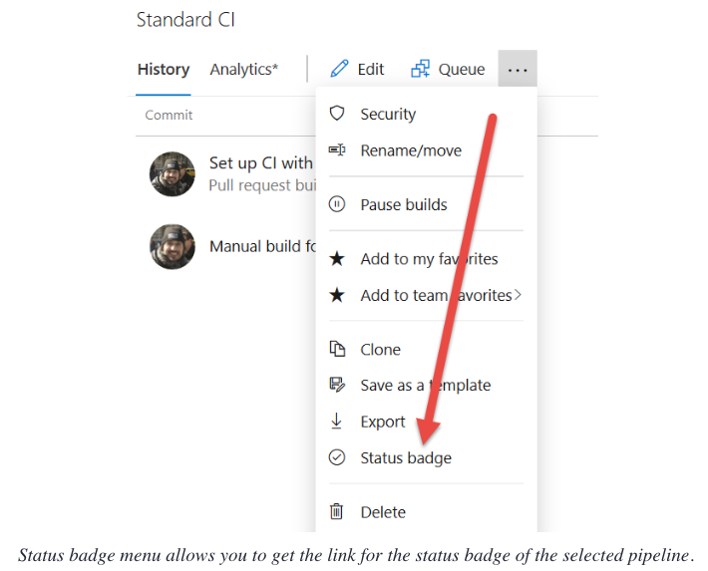Open the ellipsis more-actions menu
The width and height of the screenshot is (708, 571).
point(518,70)
